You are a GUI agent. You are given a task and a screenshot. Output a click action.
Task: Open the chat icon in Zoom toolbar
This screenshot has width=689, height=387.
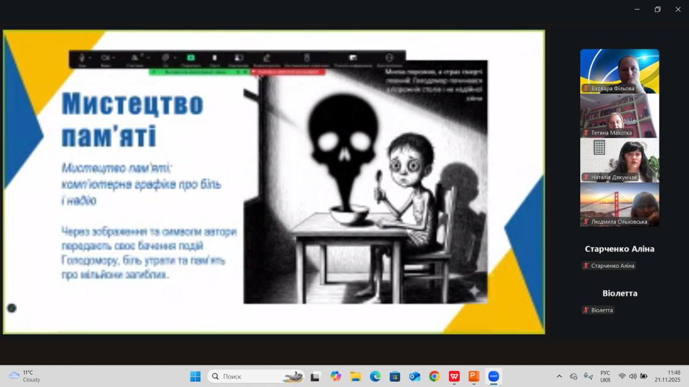point(165,58)
